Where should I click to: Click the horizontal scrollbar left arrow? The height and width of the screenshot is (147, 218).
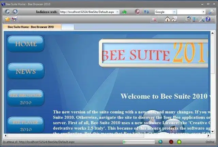[x=5, y=136]
